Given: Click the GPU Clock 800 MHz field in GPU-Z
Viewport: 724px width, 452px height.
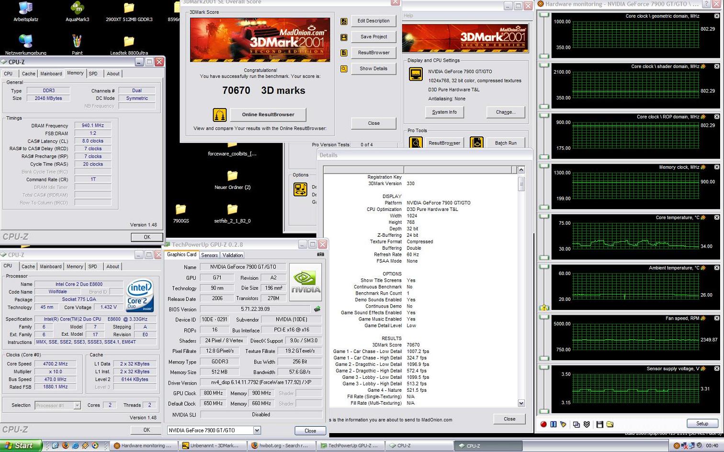Looking at the screenshot, I should [x=213, y=393].
